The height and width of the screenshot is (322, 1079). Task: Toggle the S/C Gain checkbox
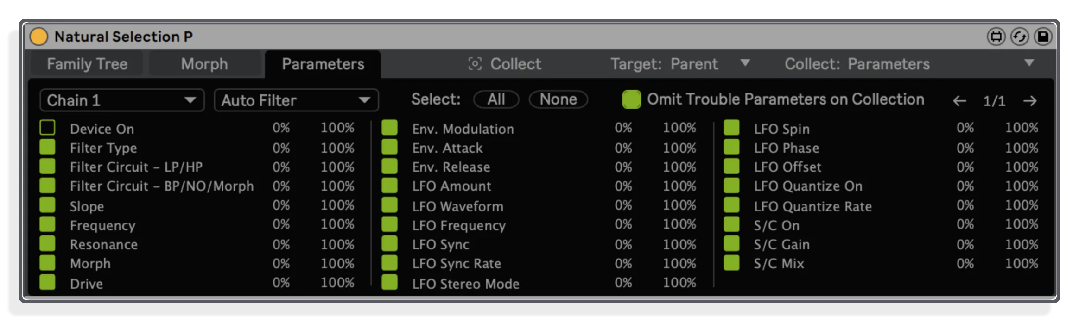pyautogui.click(x=731, y=243)
